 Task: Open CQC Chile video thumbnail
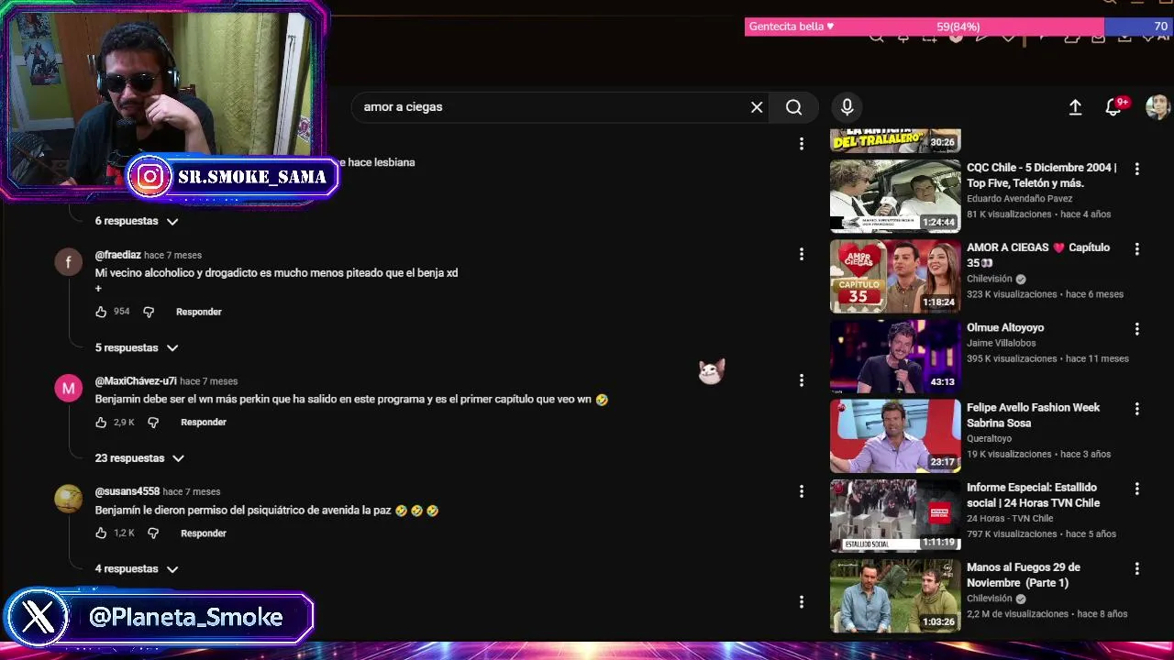point(895,196)
